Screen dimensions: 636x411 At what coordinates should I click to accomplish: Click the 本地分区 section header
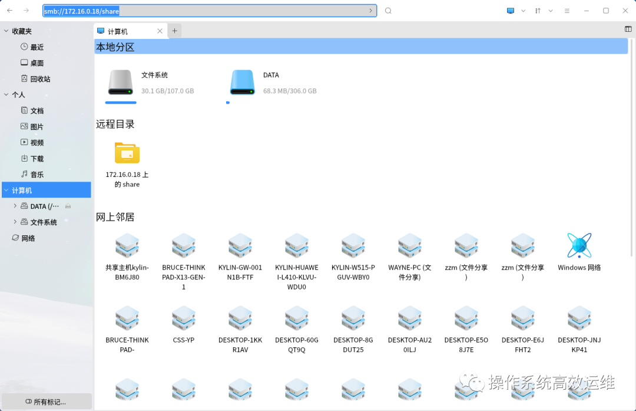[361, 47]
